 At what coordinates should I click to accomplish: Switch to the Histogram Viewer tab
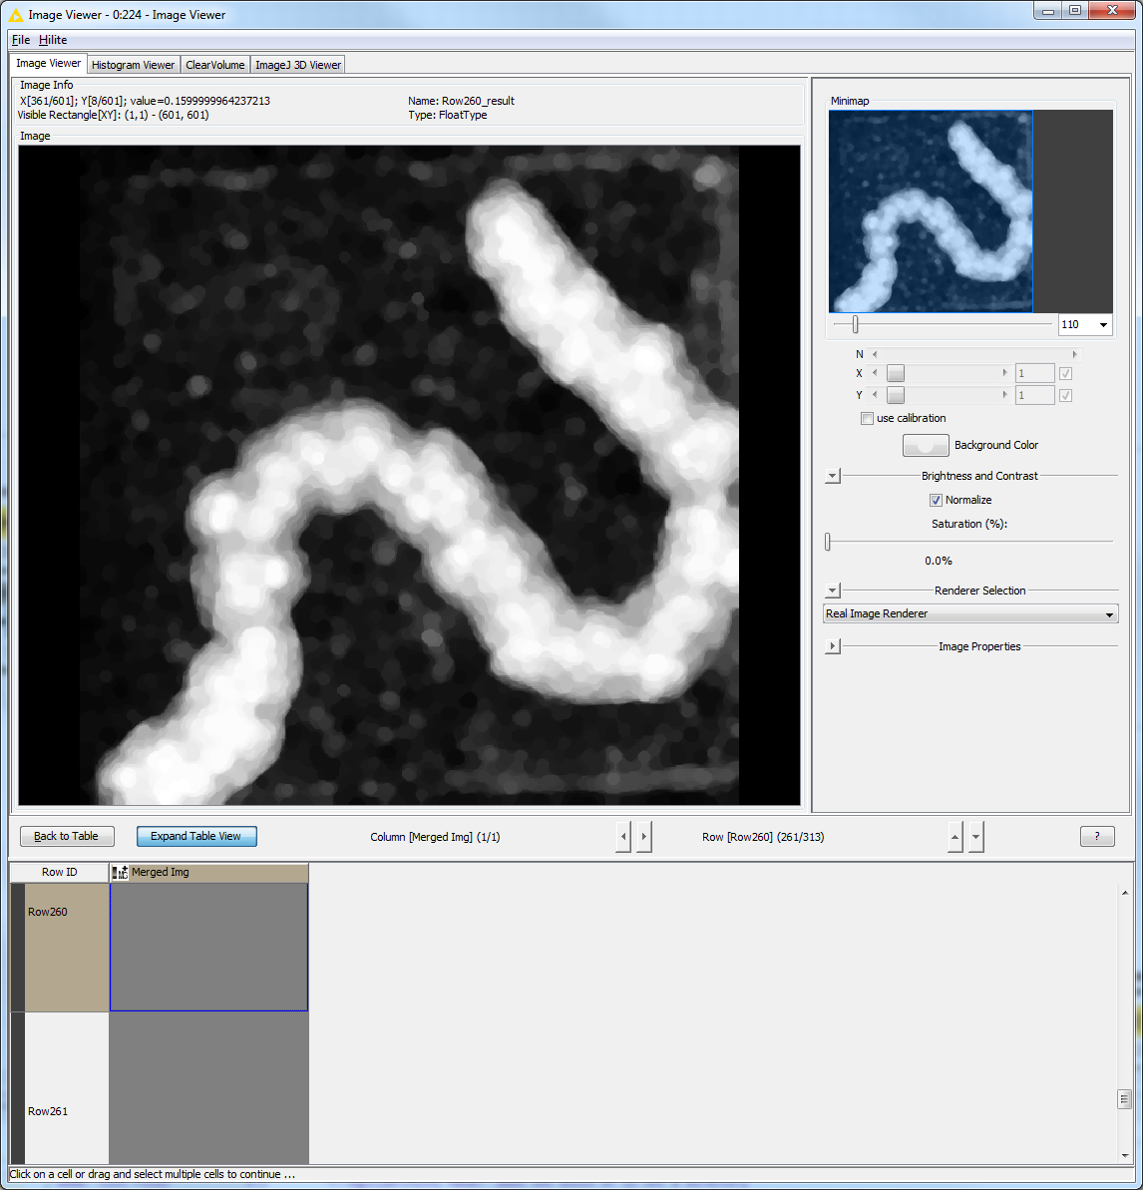(133, 65)
